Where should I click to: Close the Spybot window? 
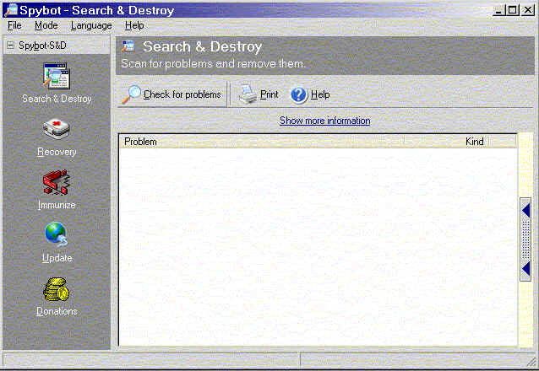point(528,10)
